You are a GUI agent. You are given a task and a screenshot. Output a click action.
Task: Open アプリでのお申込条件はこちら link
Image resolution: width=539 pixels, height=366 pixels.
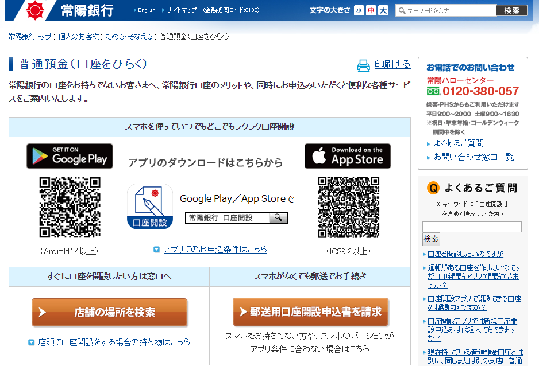215,250
